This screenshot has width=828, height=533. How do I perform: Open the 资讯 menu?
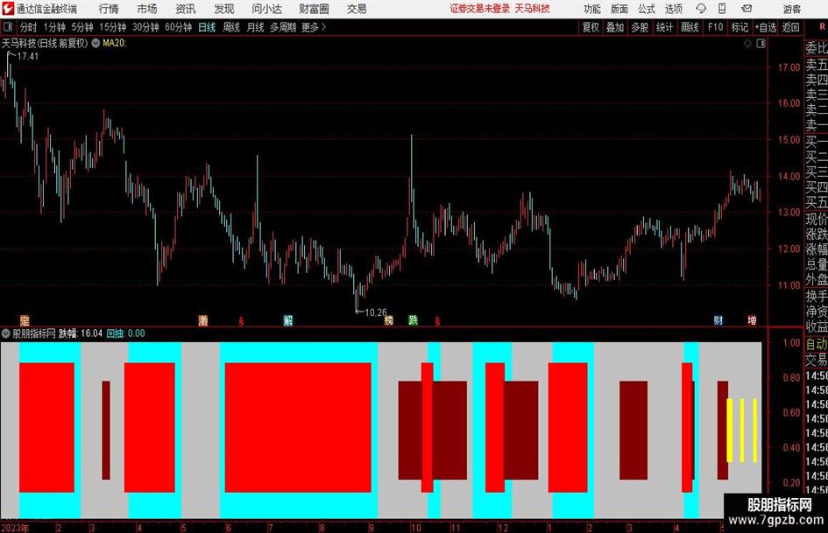pos(186,9)
